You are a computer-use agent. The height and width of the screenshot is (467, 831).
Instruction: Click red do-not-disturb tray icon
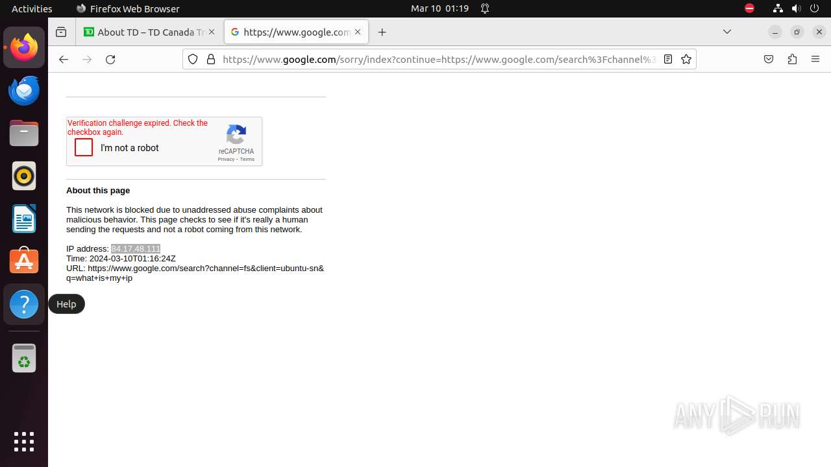(x=749, y=8)
